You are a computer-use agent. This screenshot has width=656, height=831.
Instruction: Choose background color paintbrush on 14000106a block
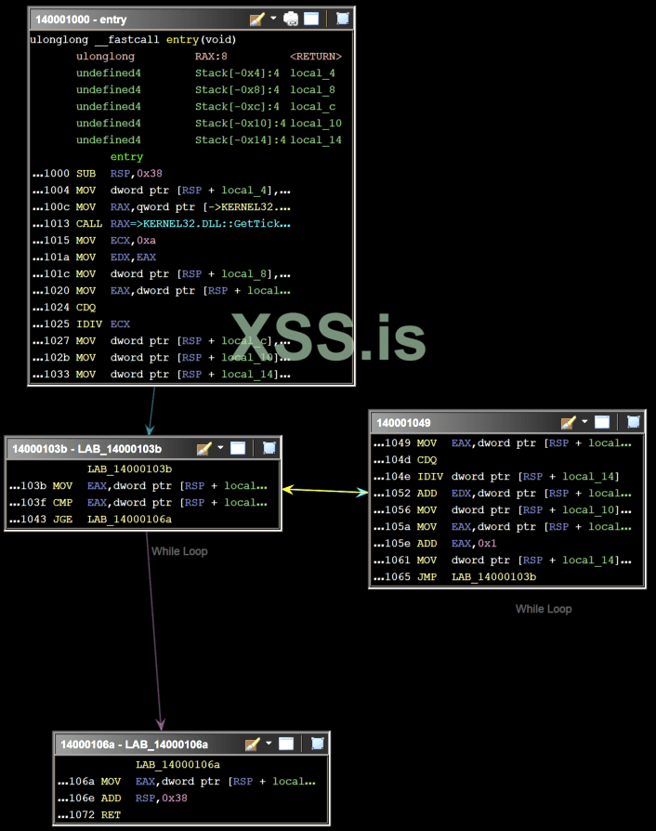tap(253, 744)
